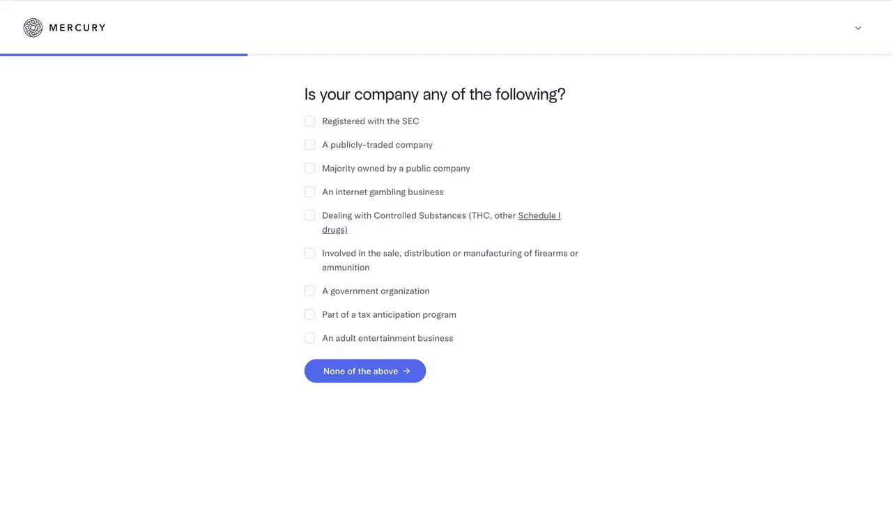Click the Part of a tax anticipation program label
The height and width of the screenshot is (506, 892).
[x=389, y=315]
